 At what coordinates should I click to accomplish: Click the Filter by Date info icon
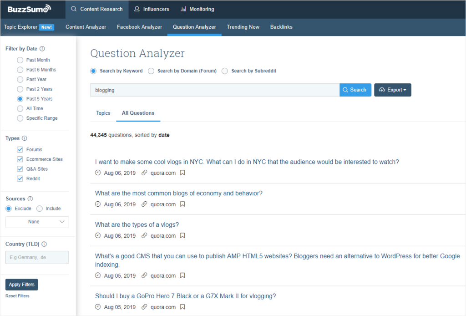43,49
